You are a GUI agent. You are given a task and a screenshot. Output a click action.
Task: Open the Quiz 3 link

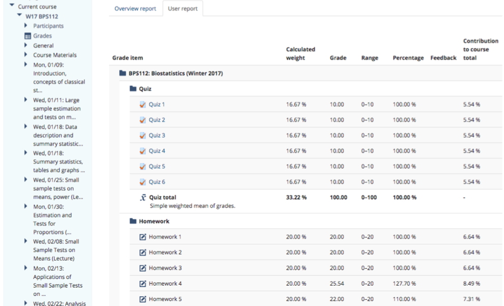(157, 136)
